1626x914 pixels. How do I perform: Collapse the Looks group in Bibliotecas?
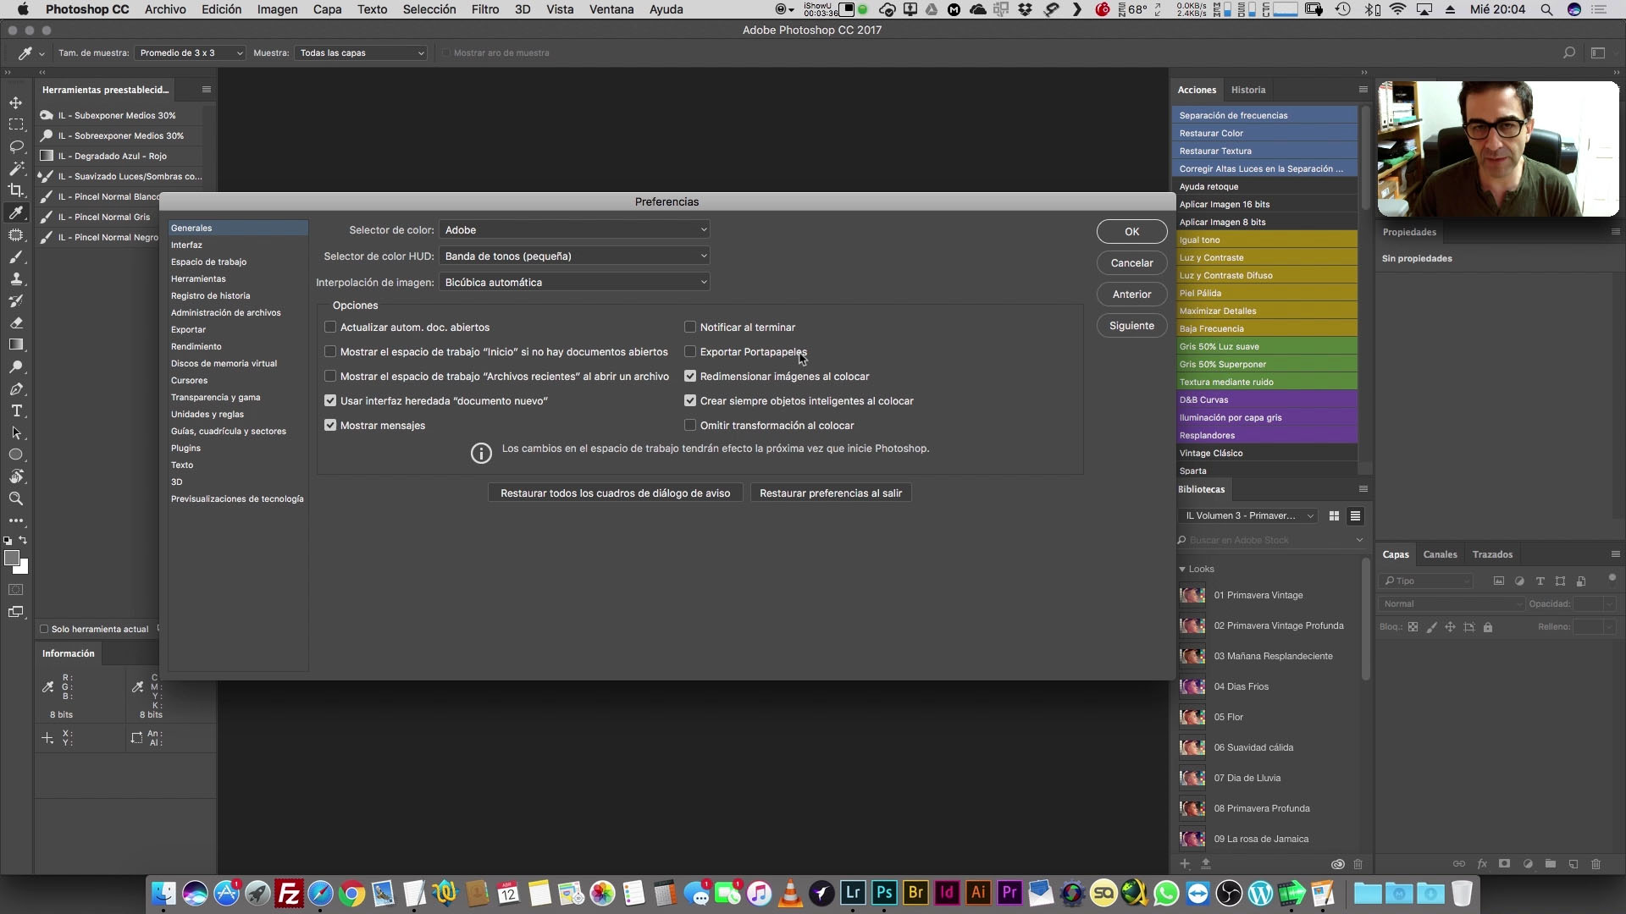(x=1182, y=569)
